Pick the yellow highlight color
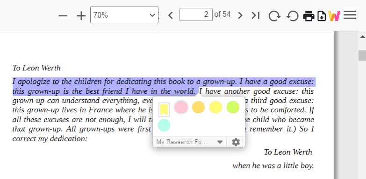This screenshot has height=179, width=366. tap(215, 107)
